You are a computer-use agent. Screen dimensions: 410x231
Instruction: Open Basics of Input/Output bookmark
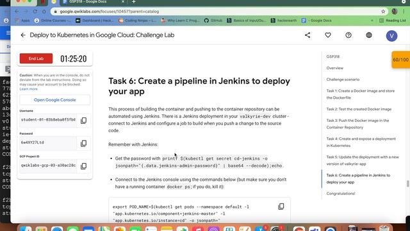(x=246, y=21)
